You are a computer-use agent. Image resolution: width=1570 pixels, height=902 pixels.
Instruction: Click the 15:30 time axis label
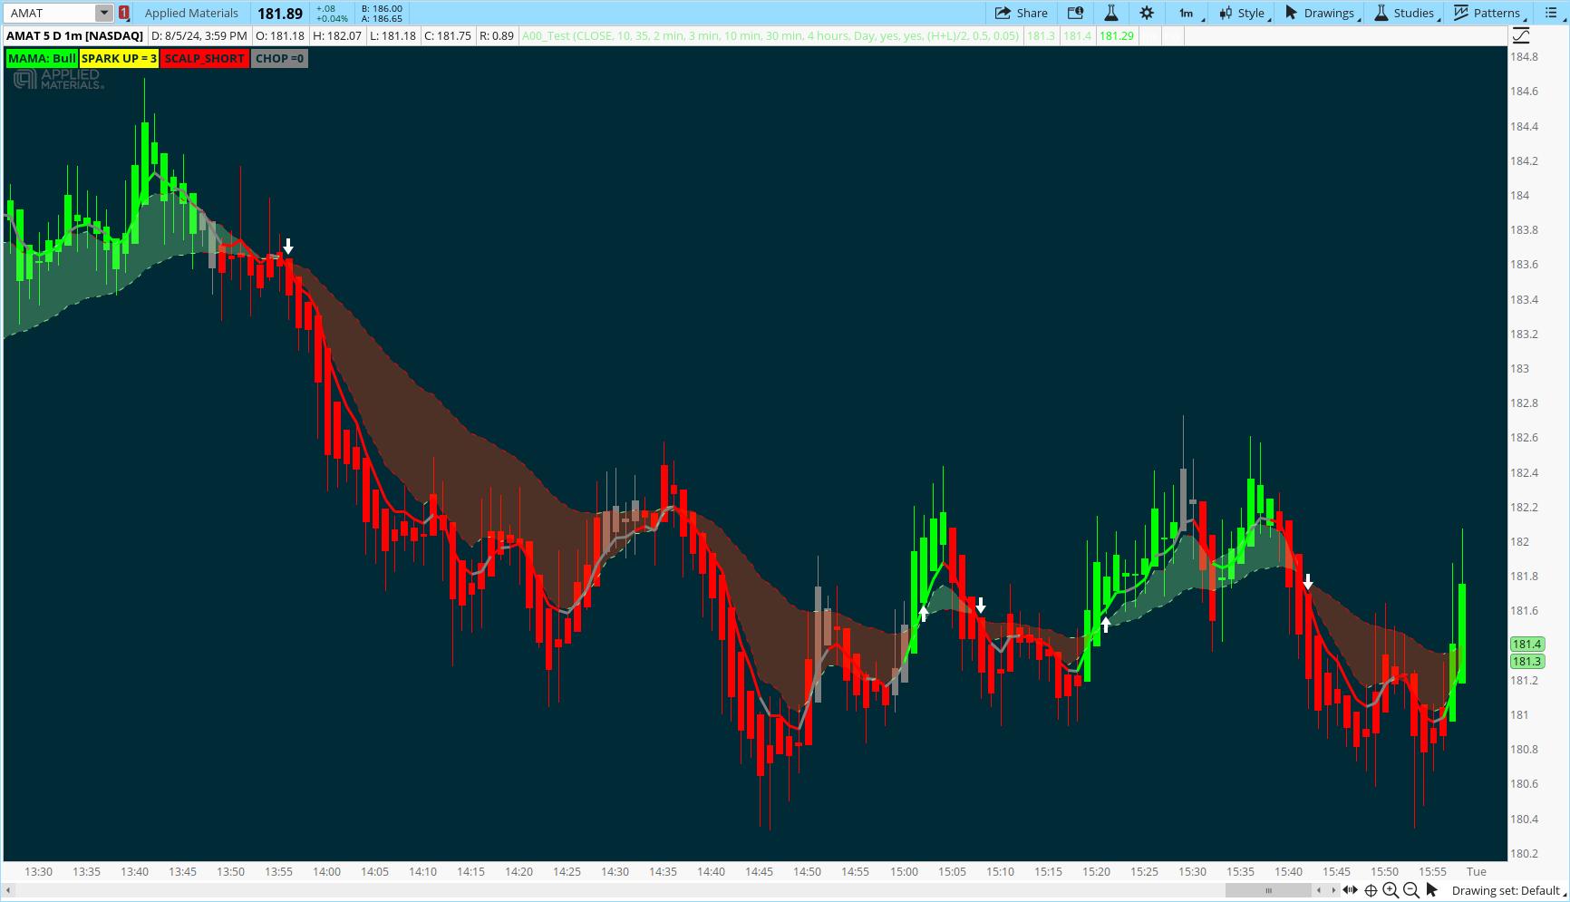tap(1193, 871)
